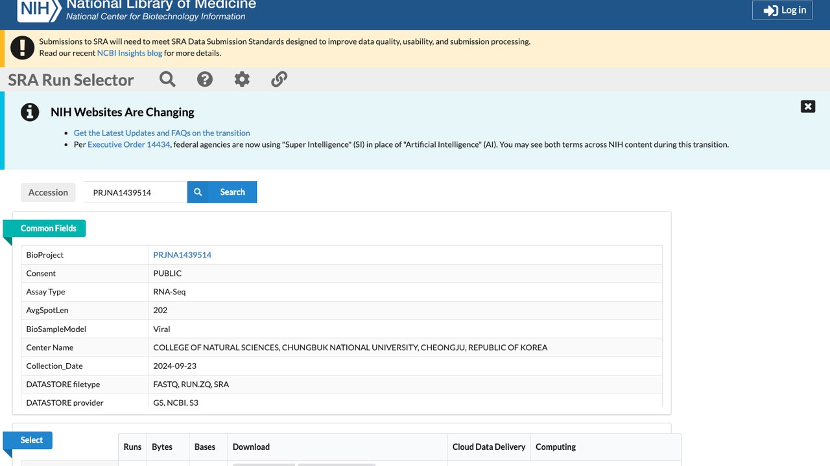The height and width of the screenshot is (466, 830).
Task: Click the Cloud Data Delivery column header
Action: (489, 447)
